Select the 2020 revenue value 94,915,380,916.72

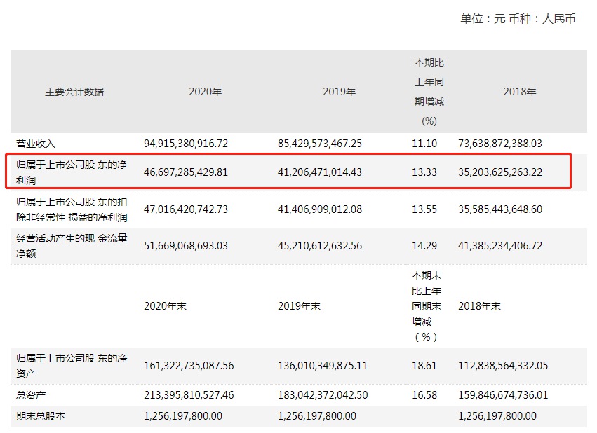tap(186, 143)
